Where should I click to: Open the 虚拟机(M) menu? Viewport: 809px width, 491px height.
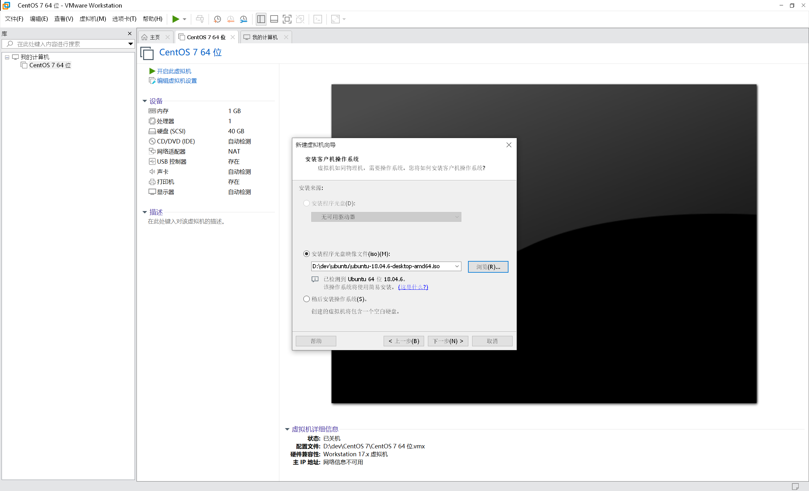[93, 19]
